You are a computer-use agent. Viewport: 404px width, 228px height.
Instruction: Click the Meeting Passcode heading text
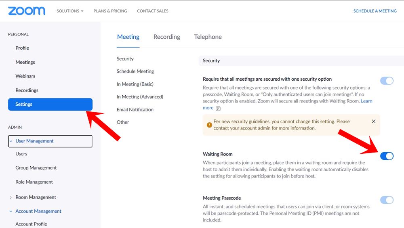221,198
